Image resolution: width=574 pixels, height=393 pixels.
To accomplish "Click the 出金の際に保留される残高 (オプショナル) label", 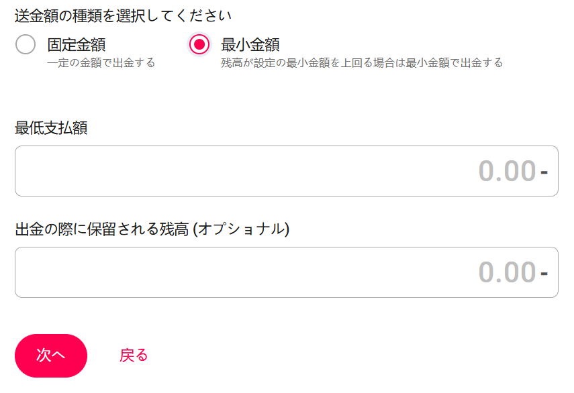I will coord(152,229).
